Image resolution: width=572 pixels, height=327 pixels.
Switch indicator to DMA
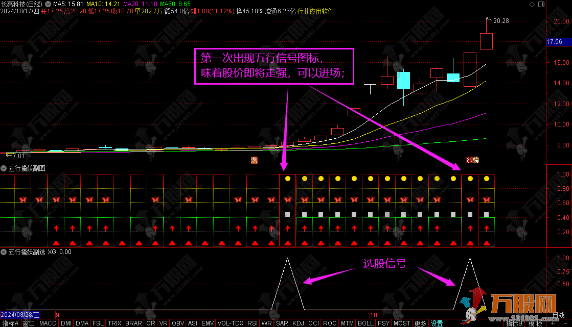click(82, 323)
